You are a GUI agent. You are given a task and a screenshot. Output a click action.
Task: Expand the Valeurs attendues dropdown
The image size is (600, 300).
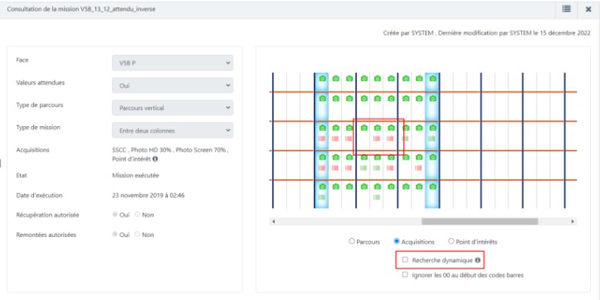[173, 85]
